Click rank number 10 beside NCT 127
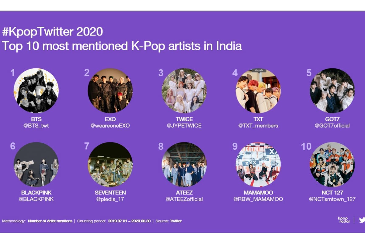 pos(306,146)
